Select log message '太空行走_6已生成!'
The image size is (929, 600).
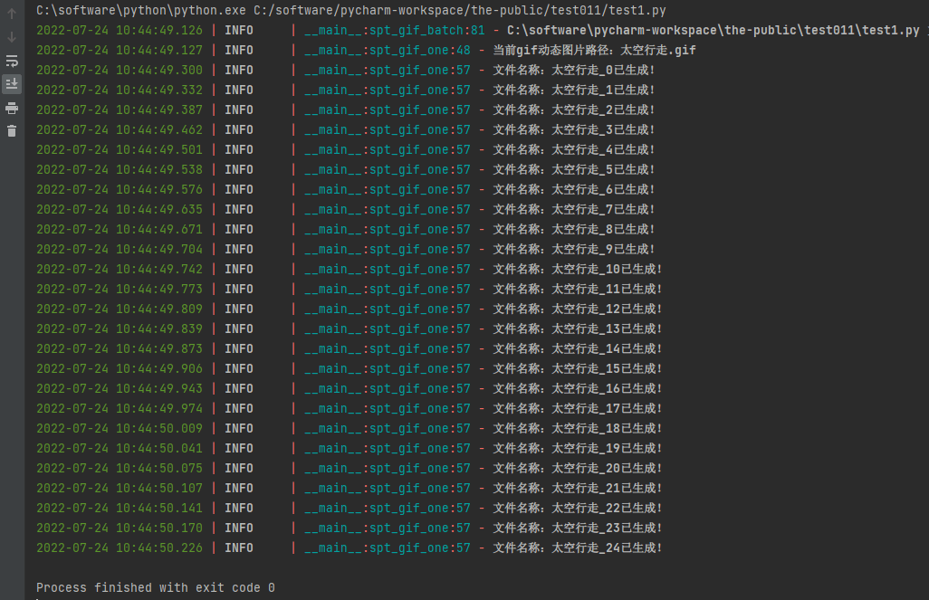pos(603,189)
